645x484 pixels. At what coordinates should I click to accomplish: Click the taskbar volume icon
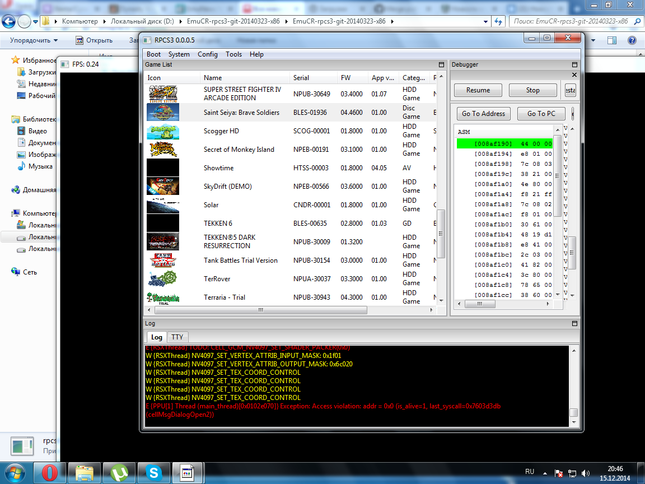(585, 473)
